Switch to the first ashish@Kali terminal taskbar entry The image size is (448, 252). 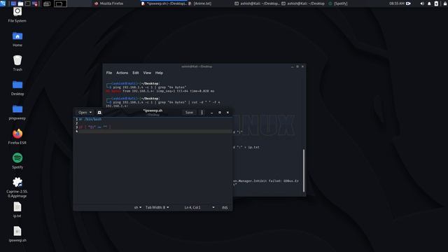257,3
